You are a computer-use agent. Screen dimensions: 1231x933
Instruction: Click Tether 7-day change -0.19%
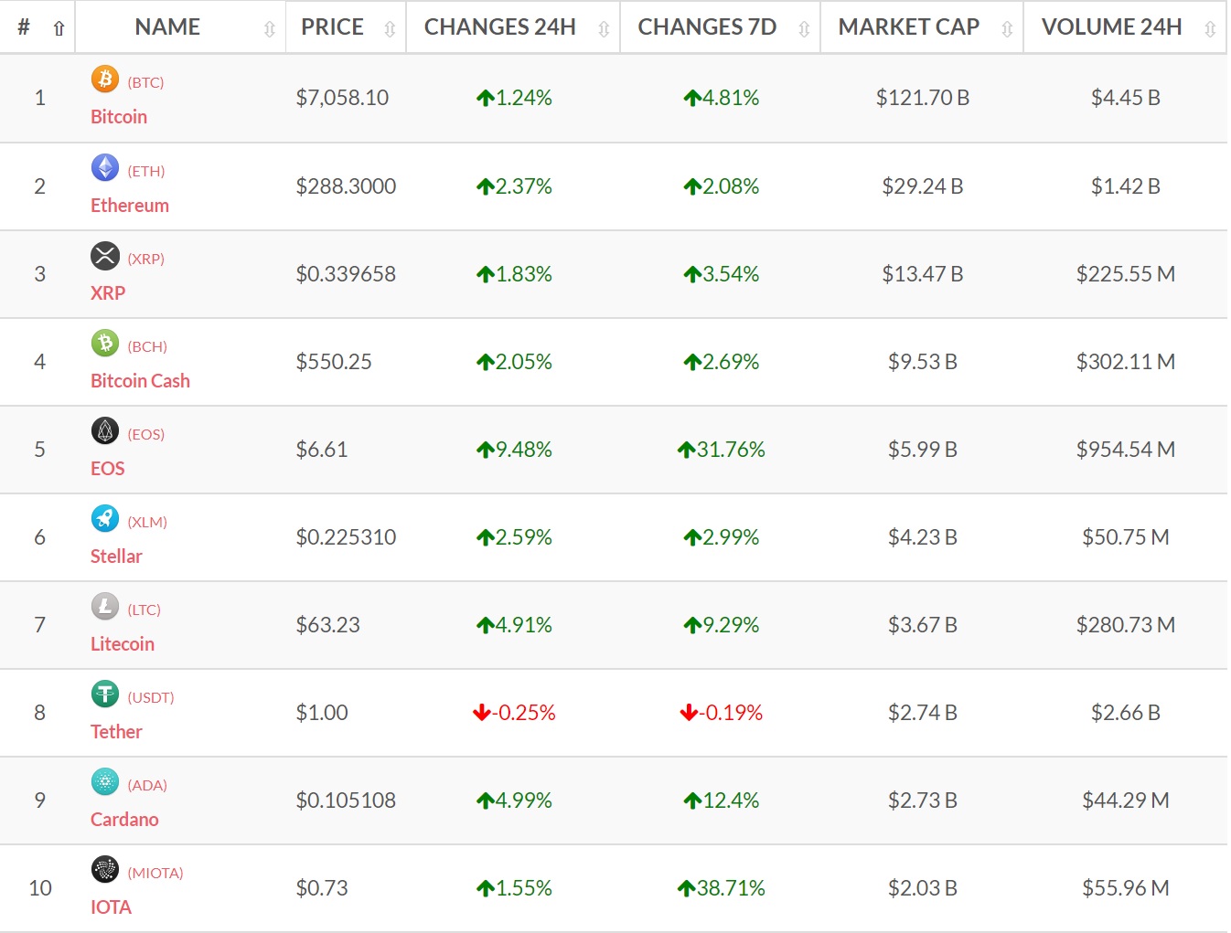pyautogui.click(x=721, y=713)
